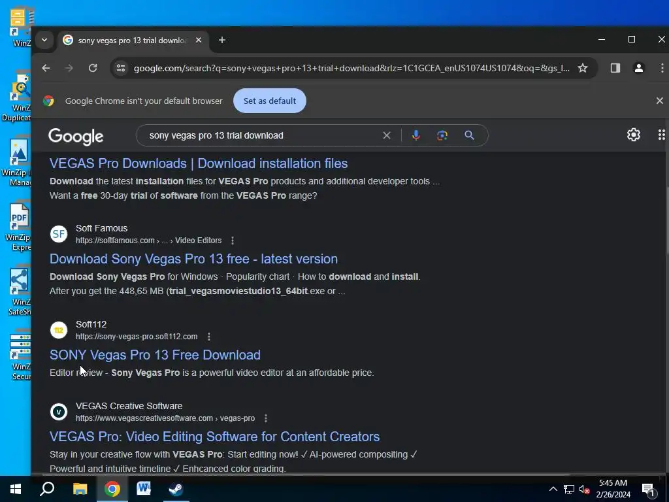Clear the search box with X
The image size is (669, 502).
387,135
